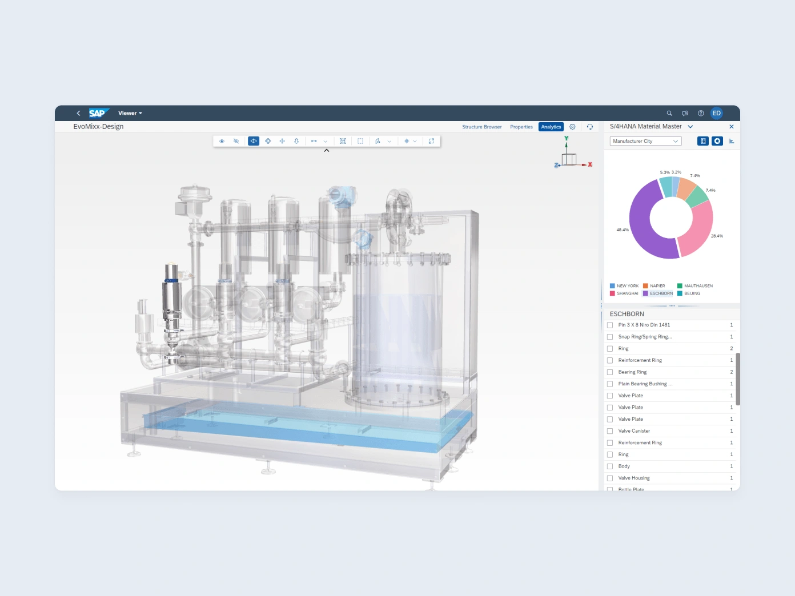Viewport: 795px width, 596px height.
Task: Select the ESCHBORN legend item
Action: coord(658,293)
